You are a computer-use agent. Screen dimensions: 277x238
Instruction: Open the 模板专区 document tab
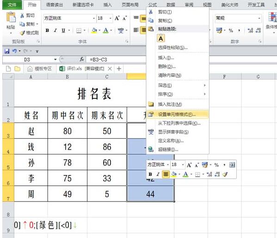click(x=40, y=69)
